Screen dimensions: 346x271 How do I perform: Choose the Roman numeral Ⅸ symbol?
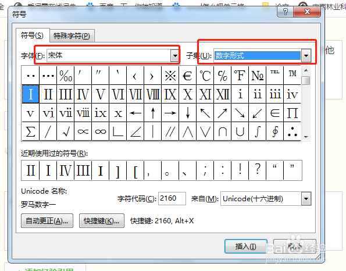(x=170, y=94)
